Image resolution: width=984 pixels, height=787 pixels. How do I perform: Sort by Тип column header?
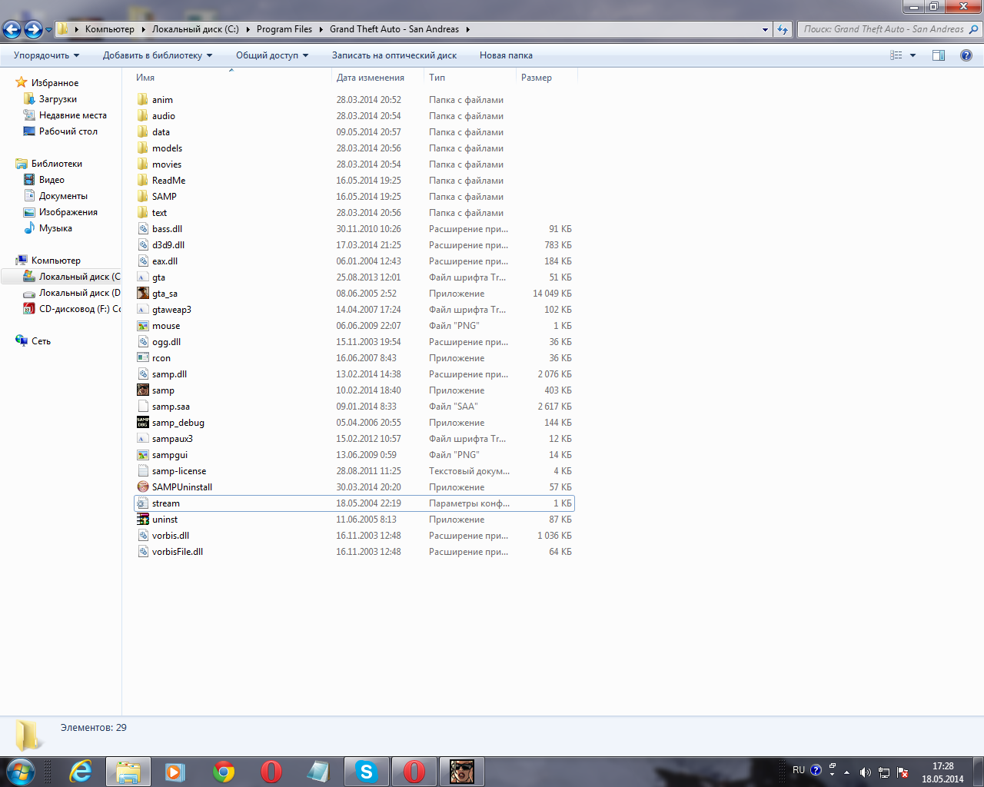470,78
